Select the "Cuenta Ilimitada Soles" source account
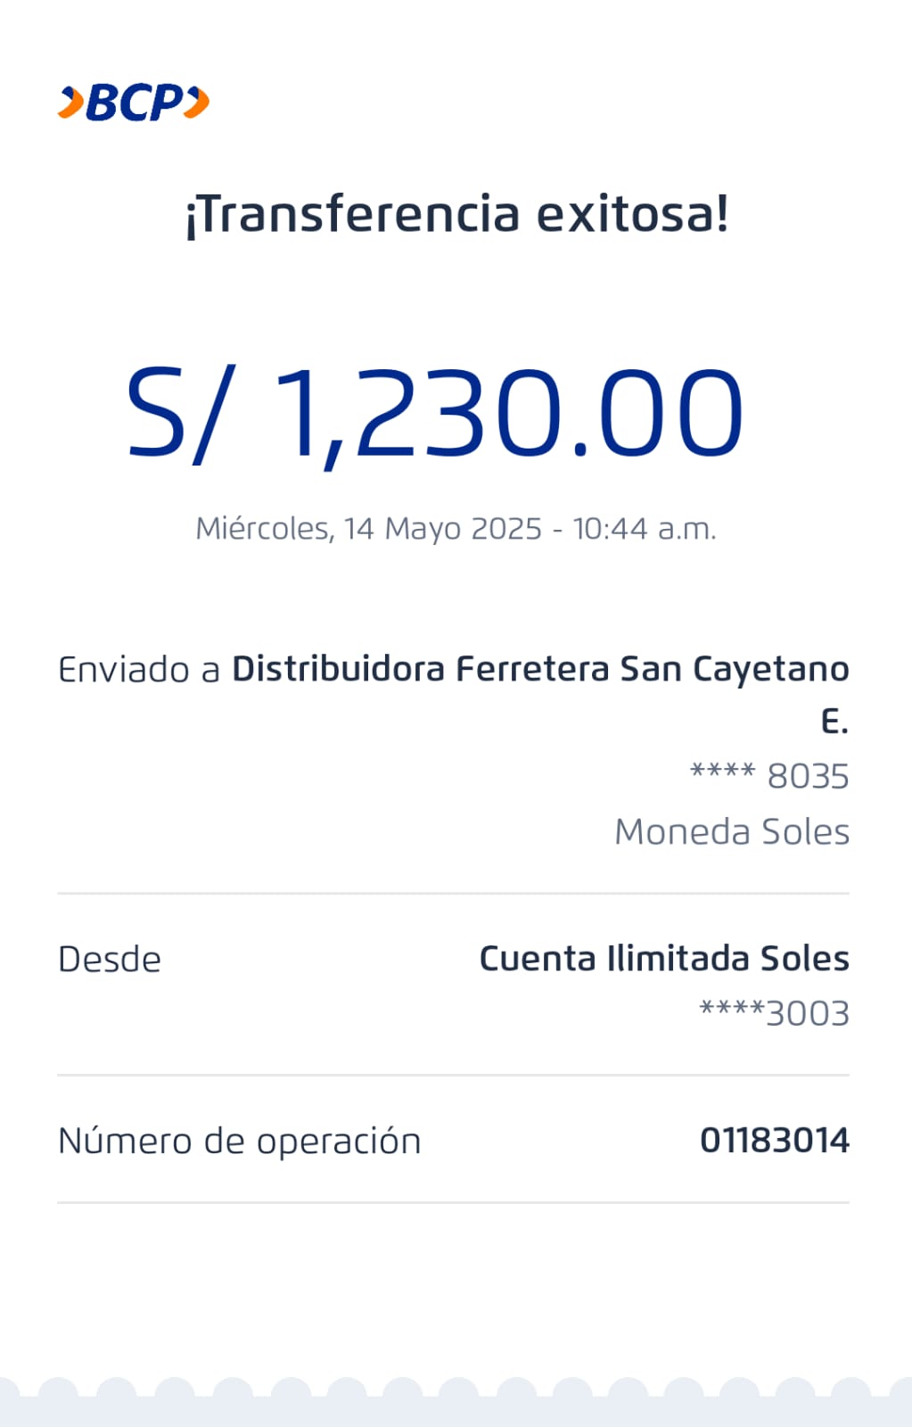The image size is (912, 1427). (664, 959)
